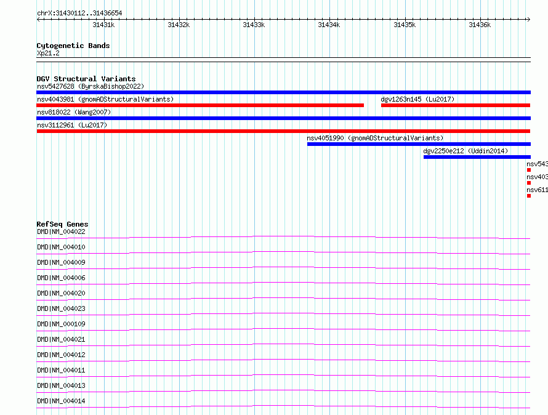Click the DMD|NM_004020 transcript label
Viewport: 548px width, 415px height.
61,293
